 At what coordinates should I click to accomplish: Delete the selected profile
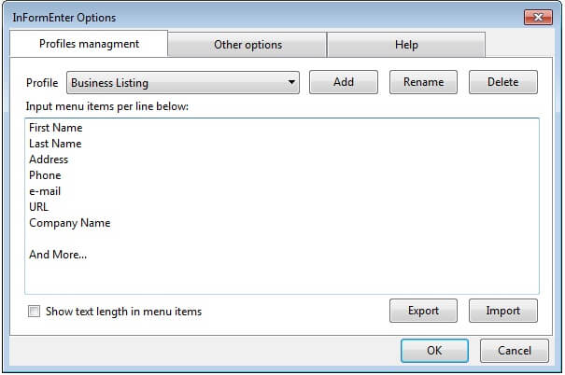click(502, 82)
